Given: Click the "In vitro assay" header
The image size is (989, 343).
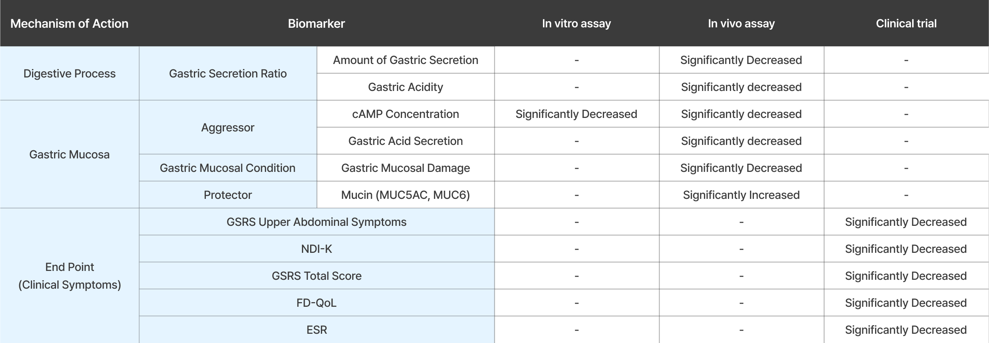Looking at the screenshot, I should click(576, 24).
